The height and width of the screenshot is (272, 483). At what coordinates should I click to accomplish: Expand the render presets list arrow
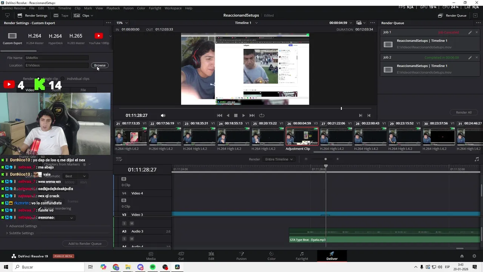pos(110,36)
